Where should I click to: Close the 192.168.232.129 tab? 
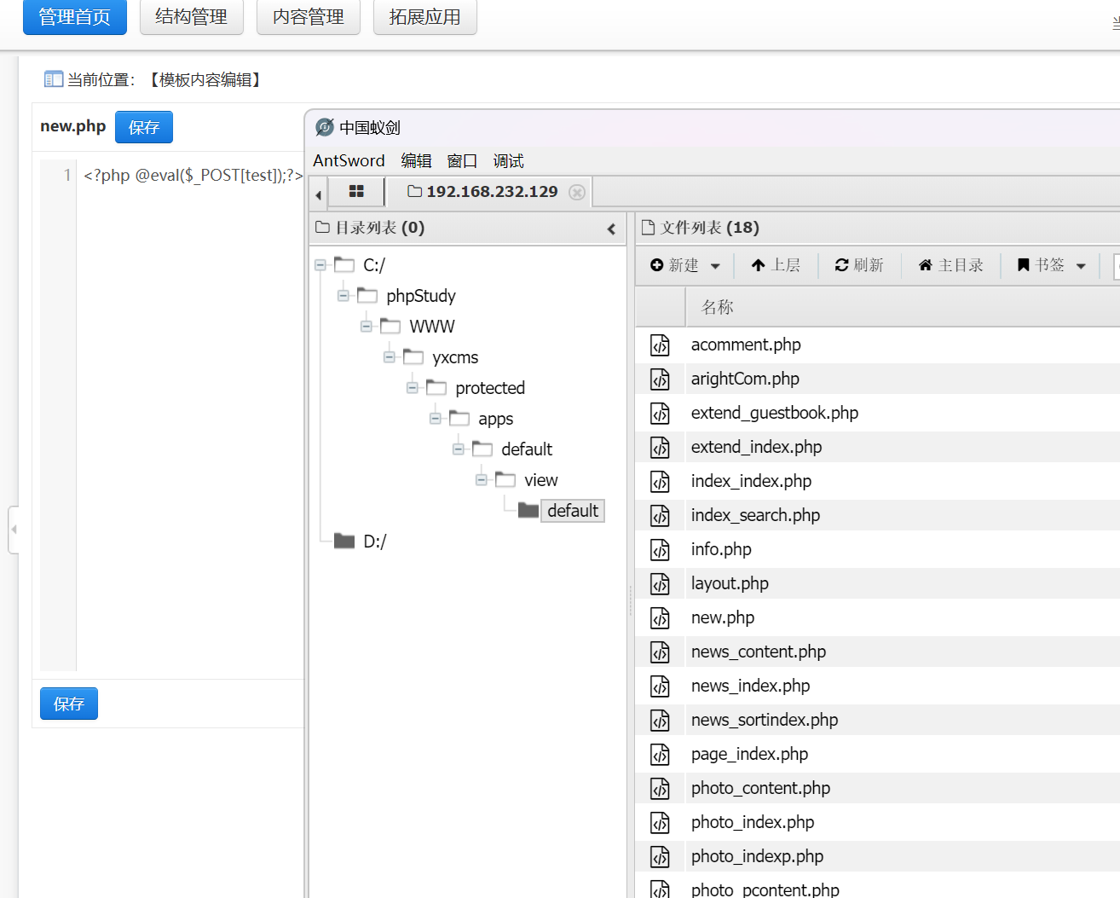tap(577, 192)
